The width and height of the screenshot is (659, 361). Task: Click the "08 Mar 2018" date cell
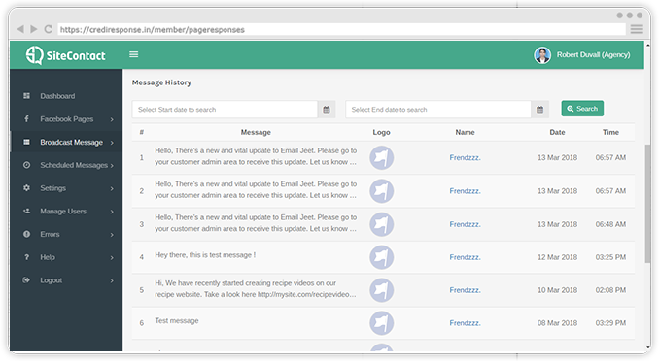(557, 323)
